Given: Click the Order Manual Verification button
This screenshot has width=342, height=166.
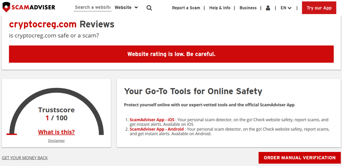Looking at the screenshot, I should (x=300, y=158).
